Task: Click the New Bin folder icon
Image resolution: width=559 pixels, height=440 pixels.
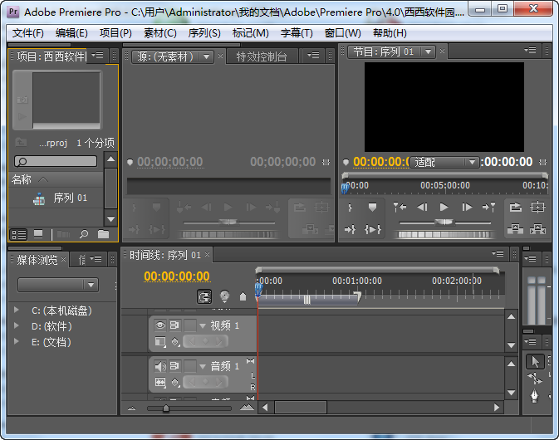Action: click(103, 235)
